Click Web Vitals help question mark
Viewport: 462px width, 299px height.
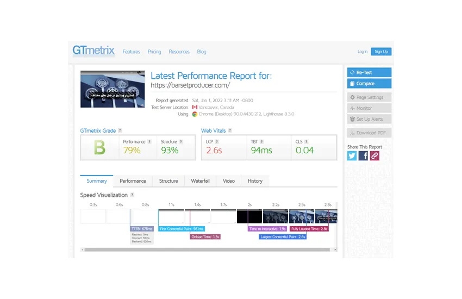(230, 130)
